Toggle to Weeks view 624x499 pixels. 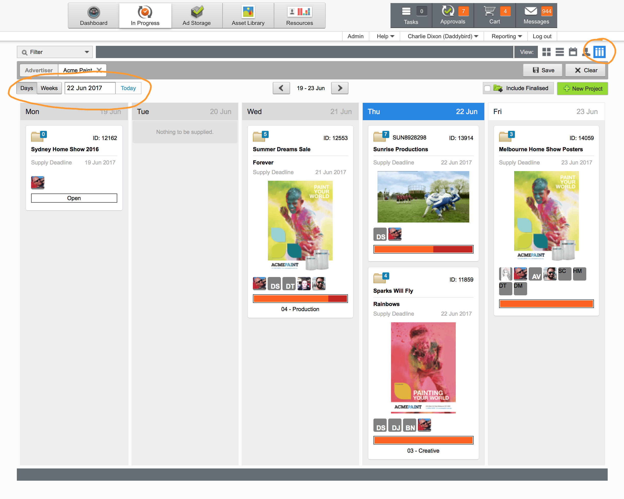point(49,88)
